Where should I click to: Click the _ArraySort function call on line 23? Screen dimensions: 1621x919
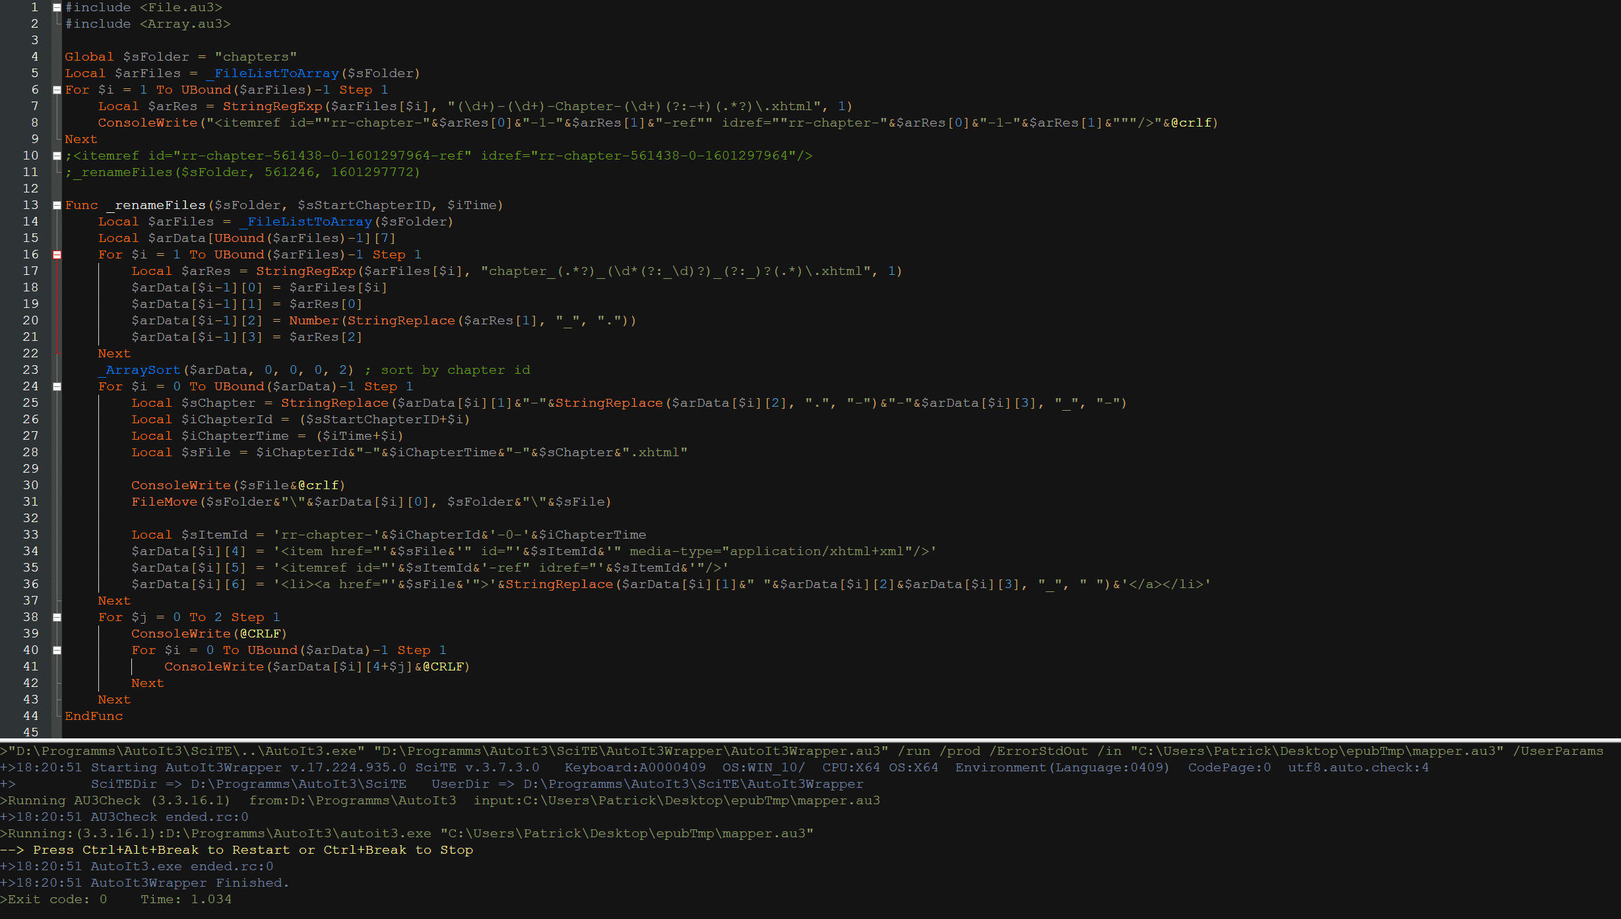[x=139, y=370]
